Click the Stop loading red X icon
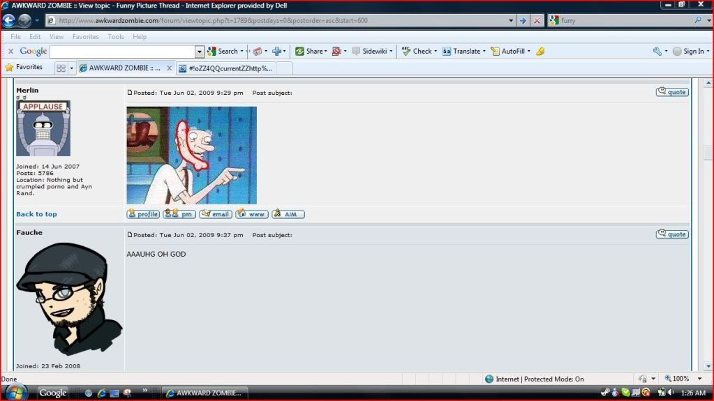This screenshot has width=714, height=401. [x=537, y=21]
